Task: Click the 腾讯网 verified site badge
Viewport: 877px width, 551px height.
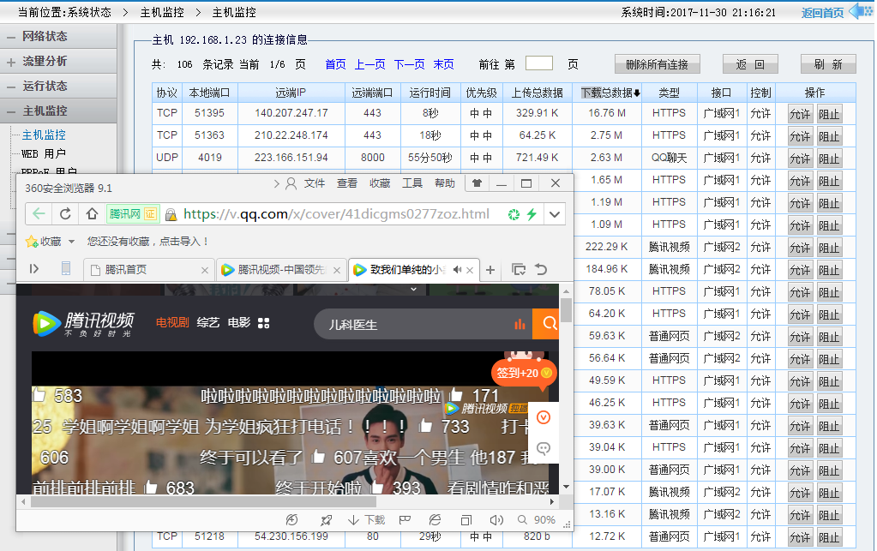Action: click(x=133, y=214)
